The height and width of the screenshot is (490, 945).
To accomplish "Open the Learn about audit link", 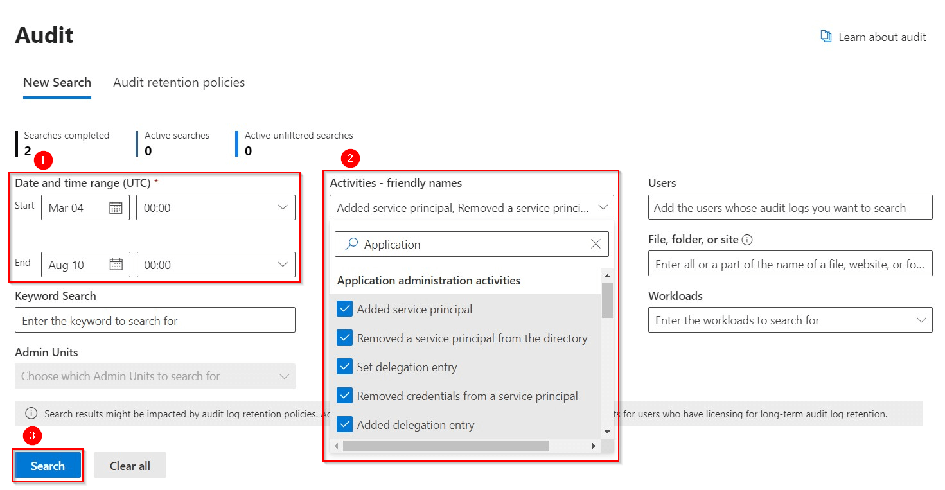I will pyautogui.click(x=882, y=37).
